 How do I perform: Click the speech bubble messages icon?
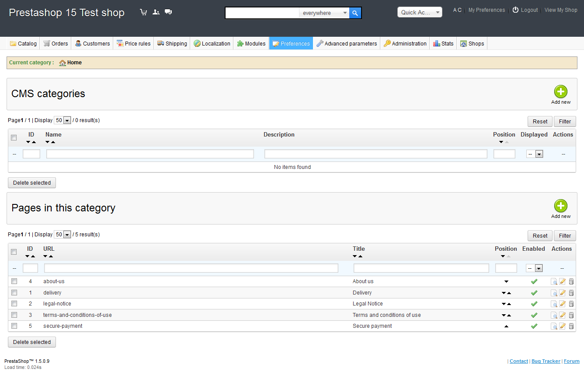[x=168, y=12]
